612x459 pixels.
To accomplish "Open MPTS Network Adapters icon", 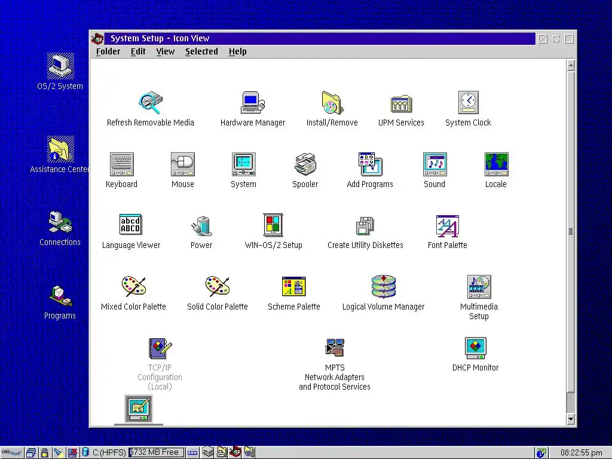I will (x=335, y=347).
